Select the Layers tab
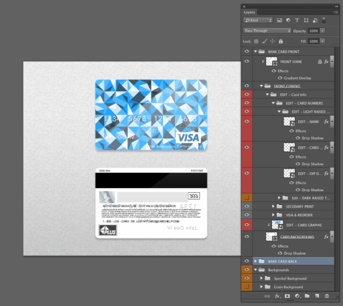Screen dimensions: 343x306 point(249,12)
